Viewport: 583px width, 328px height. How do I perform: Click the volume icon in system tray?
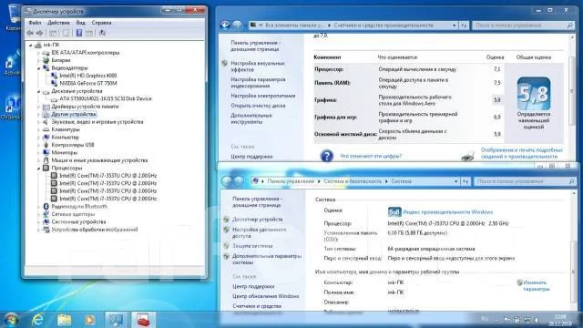click(x=537, y=320)
